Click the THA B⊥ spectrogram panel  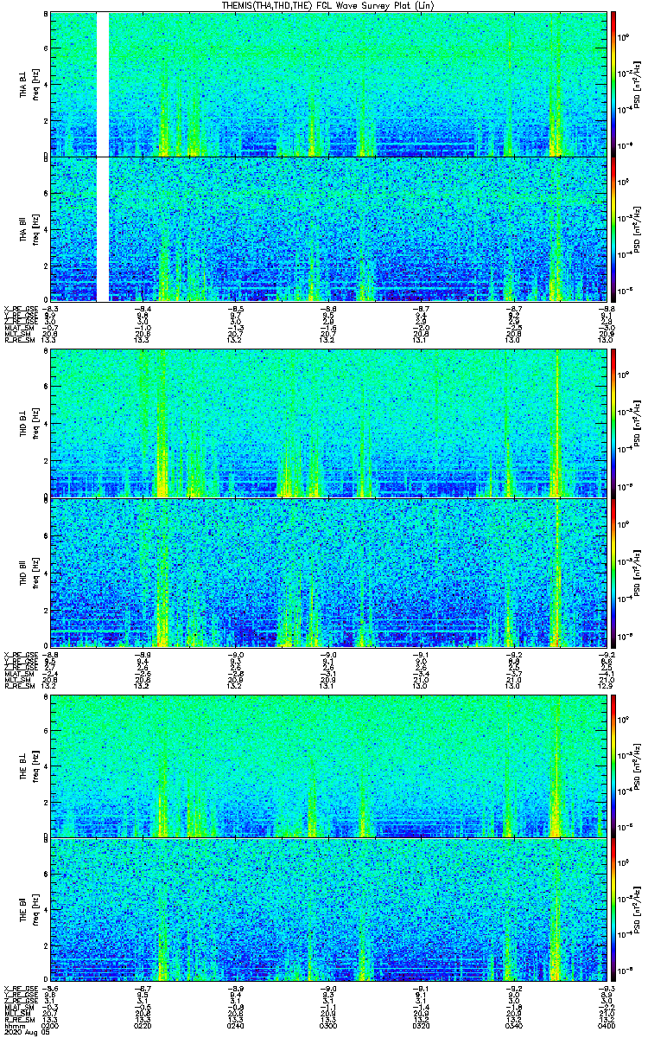click(x=330, y=84)
